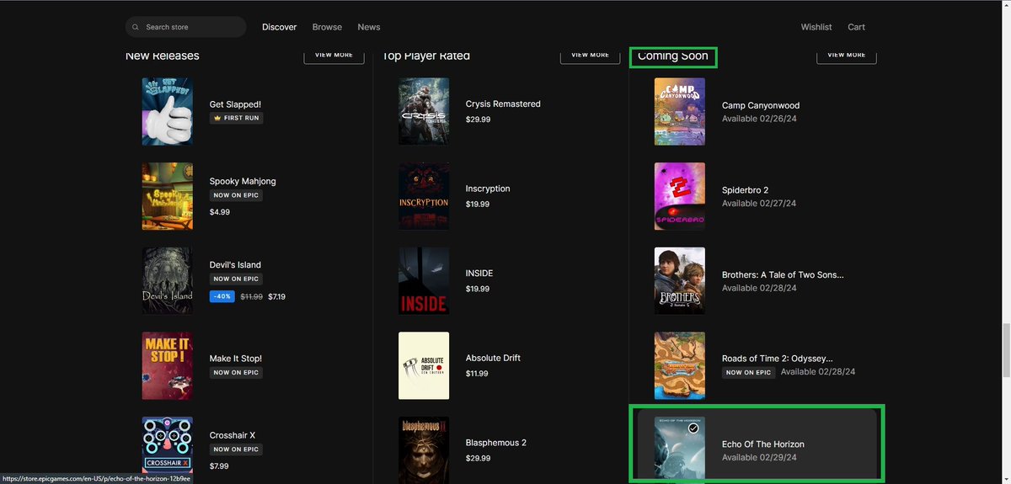The image size is (1011, 484).
Task: Select the Spooky Mahjong title
Action: point(243,181)
